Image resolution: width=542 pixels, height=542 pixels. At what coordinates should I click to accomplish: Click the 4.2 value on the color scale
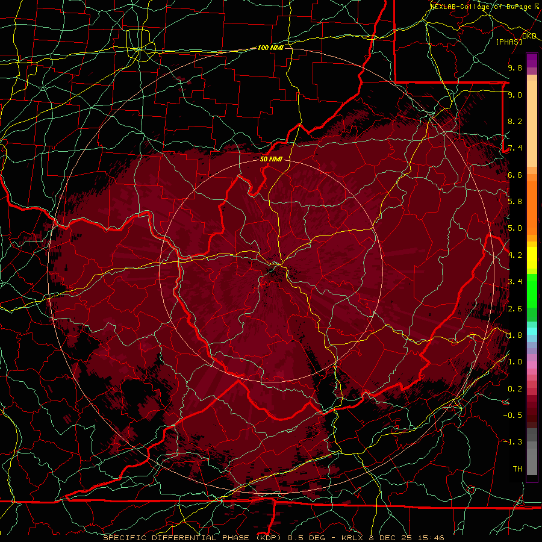point(515,255)
